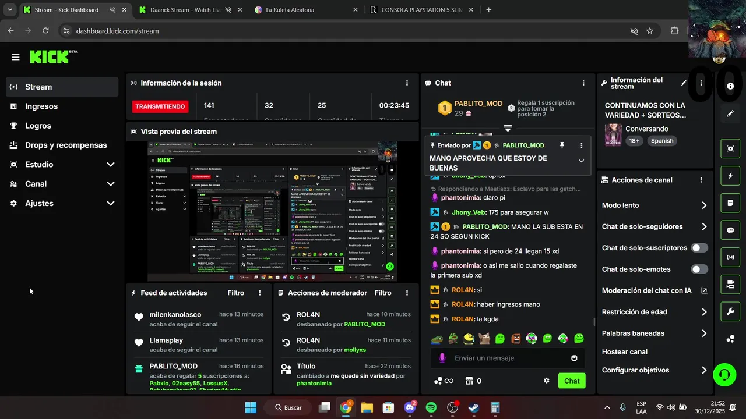
Task: Click the stream preview thumbnail
Action: tap(272, 211)
